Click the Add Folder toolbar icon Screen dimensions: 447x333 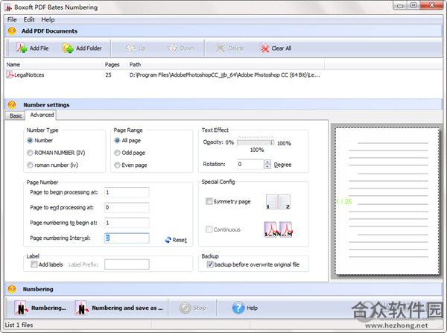(x=68, y=48)
